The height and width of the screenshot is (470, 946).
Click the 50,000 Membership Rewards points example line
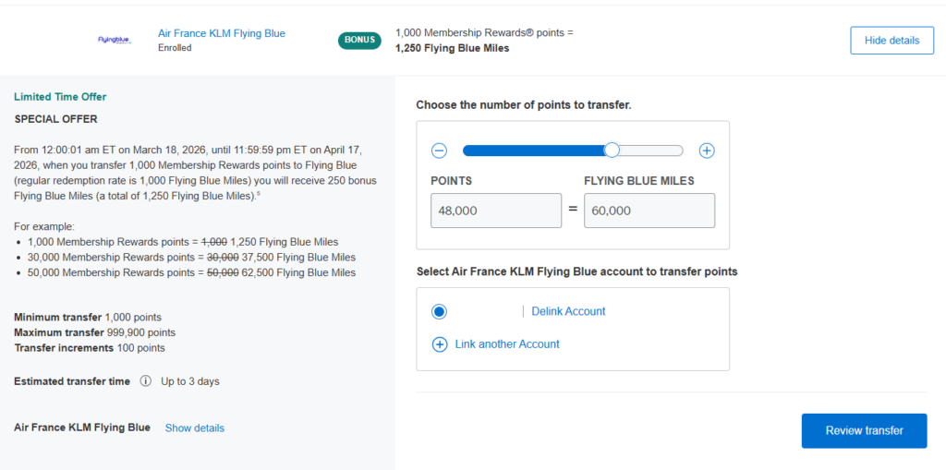tap(191, 272)
